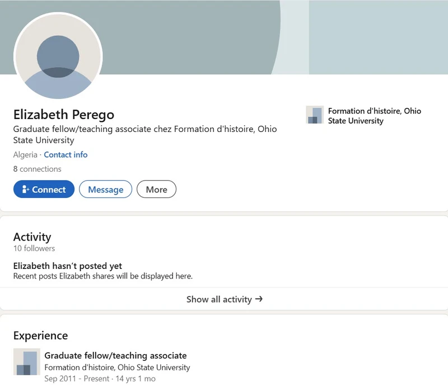
Task: Click the arrow icon next to Show all activity
Action: pyautogui.click(x=259, y=299)
